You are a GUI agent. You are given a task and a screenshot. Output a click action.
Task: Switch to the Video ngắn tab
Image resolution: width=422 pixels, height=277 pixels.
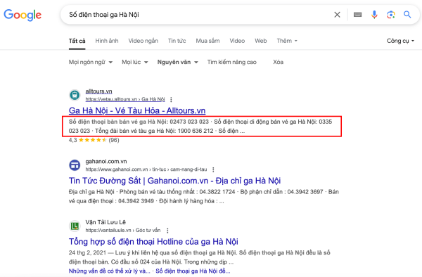tap(143, 41)
